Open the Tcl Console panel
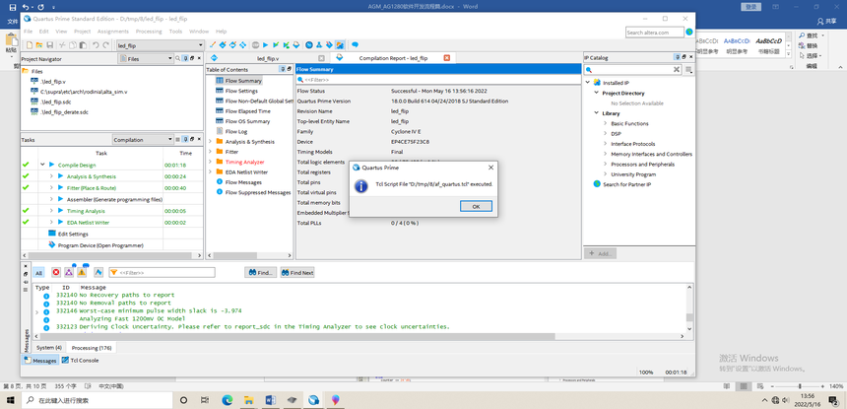 pos(81,361)
